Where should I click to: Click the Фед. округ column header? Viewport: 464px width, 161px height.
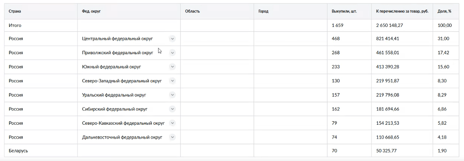(90, 11)
